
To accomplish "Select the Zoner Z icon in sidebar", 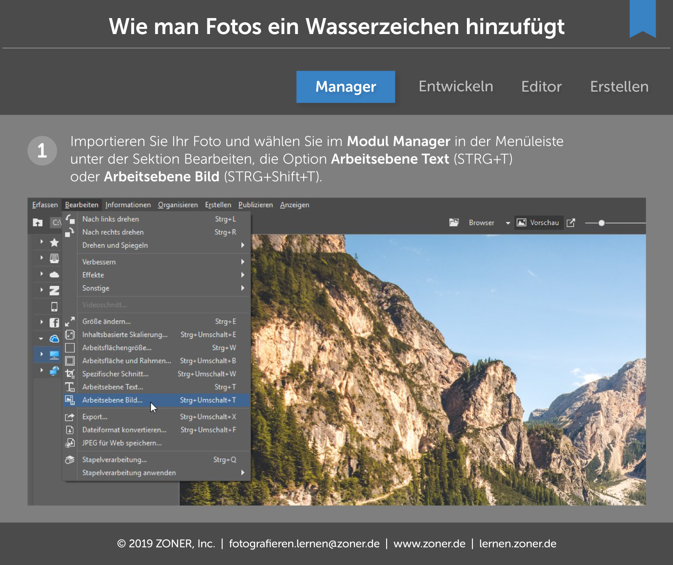I will pos(54,290).
